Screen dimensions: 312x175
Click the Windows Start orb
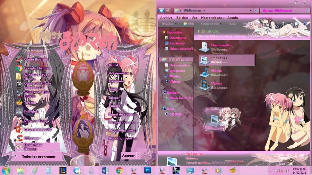click(x=6, y=171)
